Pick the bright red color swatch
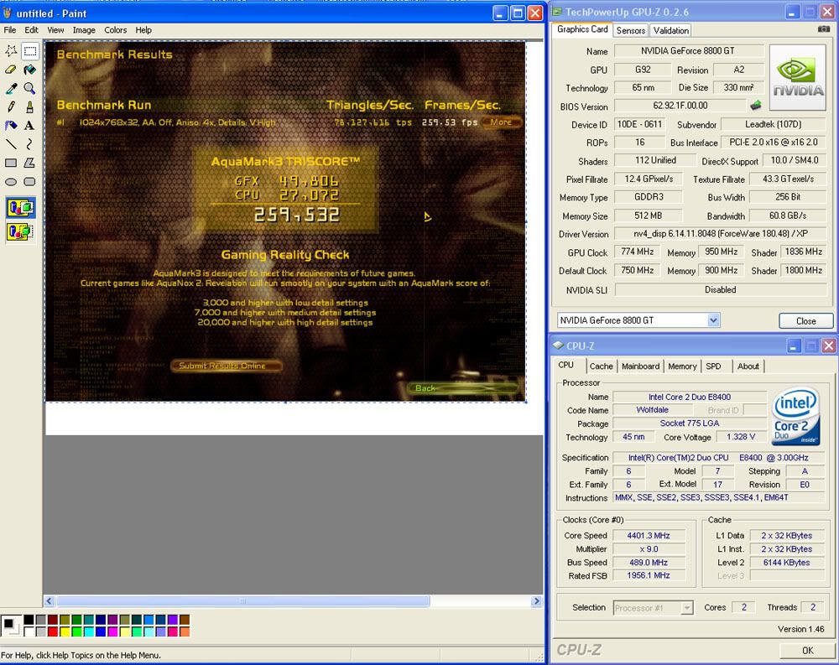Image resolution: width=839 pixels, height=665 pixels. click(x=53, y=631)
